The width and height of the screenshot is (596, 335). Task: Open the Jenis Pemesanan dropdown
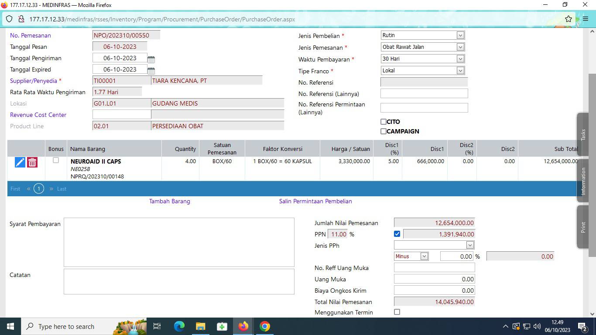[422, 47]
